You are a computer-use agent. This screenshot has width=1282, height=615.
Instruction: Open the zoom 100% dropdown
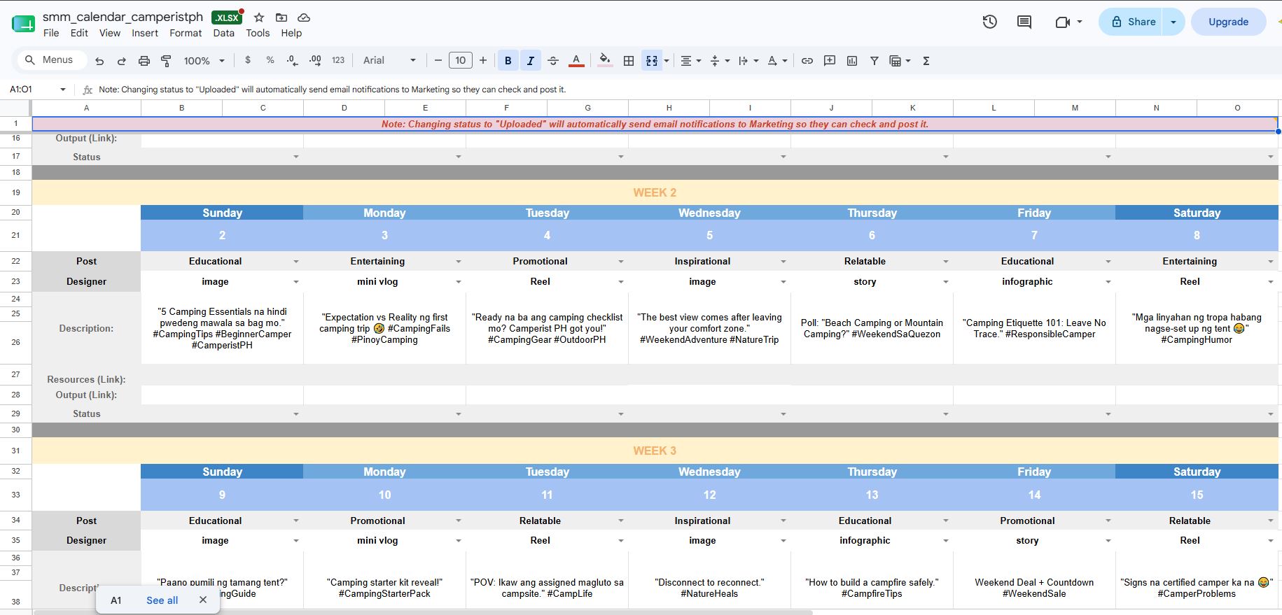204,61
